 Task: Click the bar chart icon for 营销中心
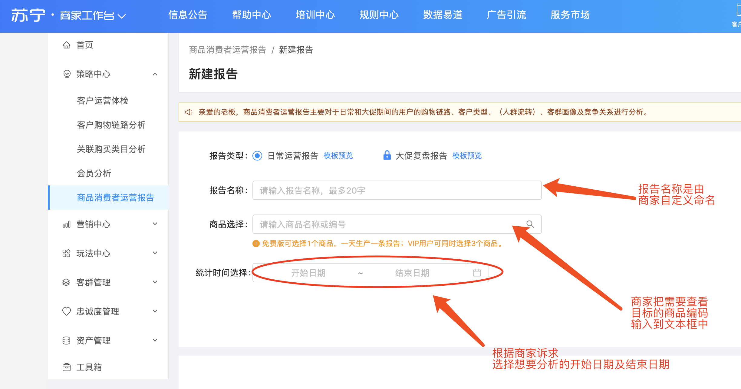click(x=67, y=224)
